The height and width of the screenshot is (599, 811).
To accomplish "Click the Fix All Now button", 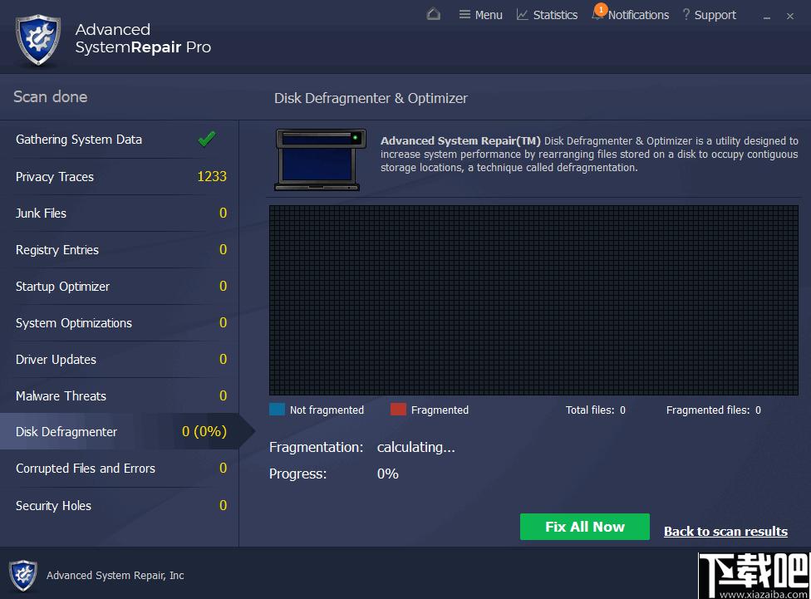I will [584, 527].
